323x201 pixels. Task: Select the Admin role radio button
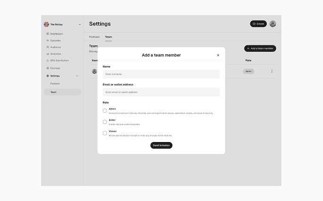[105, 111]
